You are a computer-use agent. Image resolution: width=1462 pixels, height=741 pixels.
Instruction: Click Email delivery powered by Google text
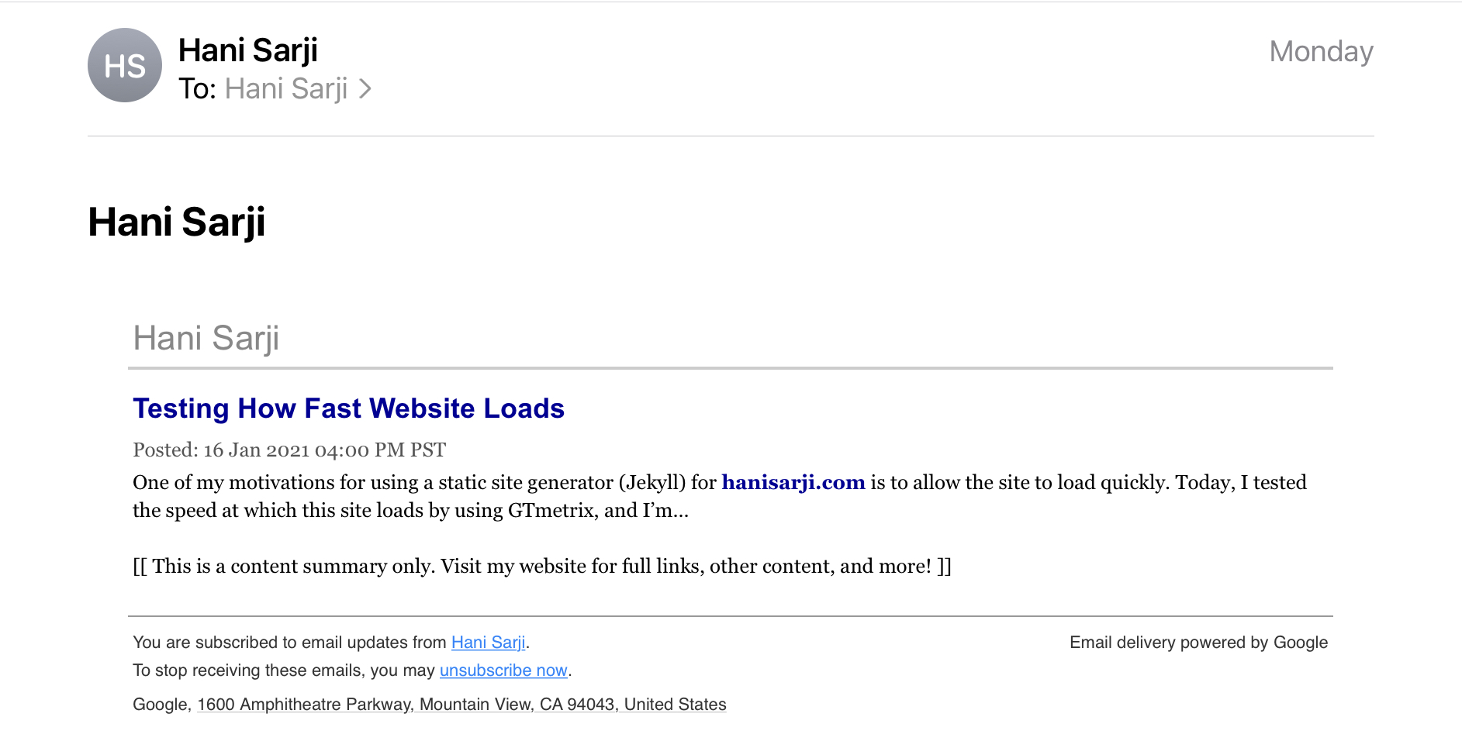1198,643
